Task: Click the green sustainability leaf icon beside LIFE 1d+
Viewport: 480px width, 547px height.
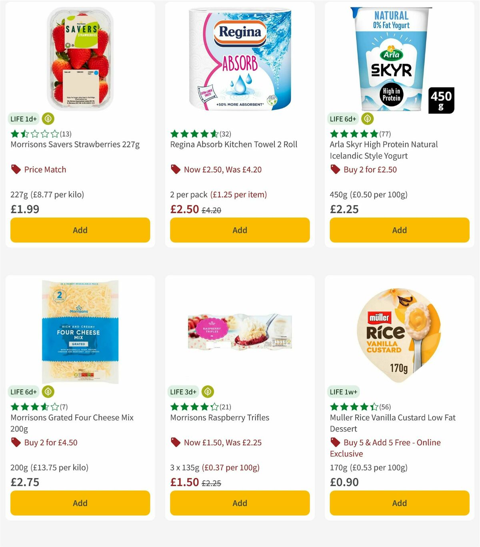Action: point(48,119)
